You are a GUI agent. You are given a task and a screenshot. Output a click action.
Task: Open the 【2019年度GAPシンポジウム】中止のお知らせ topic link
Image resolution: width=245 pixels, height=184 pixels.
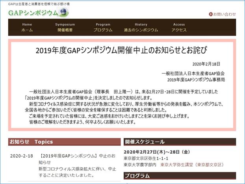coord(77,159)
